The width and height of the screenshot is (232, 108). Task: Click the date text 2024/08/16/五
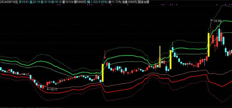[x=9, y=2]
